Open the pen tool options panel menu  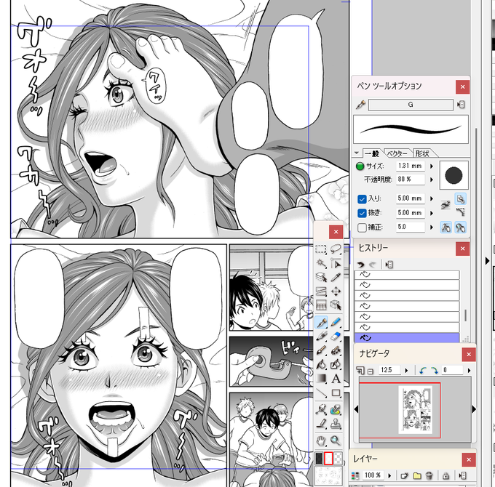coord(461,105)
